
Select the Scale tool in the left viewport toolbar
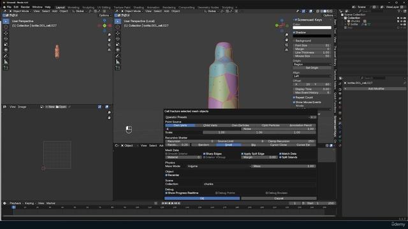6,45
